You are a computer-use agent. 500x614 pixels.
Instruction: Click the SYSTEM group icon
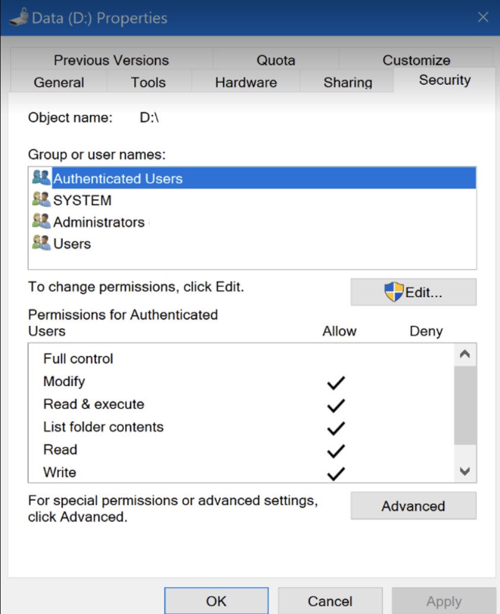tap(42, 201)
